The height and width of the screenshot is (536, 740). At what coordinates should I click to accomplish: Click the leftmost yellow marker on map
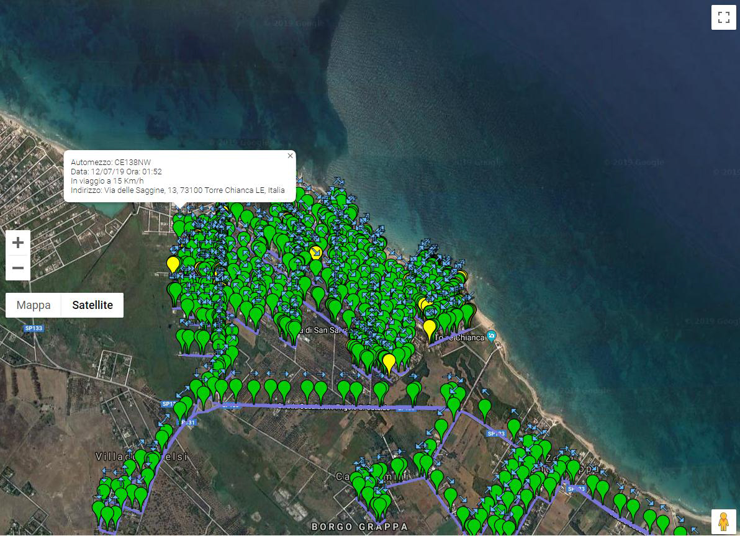point(173,264)
